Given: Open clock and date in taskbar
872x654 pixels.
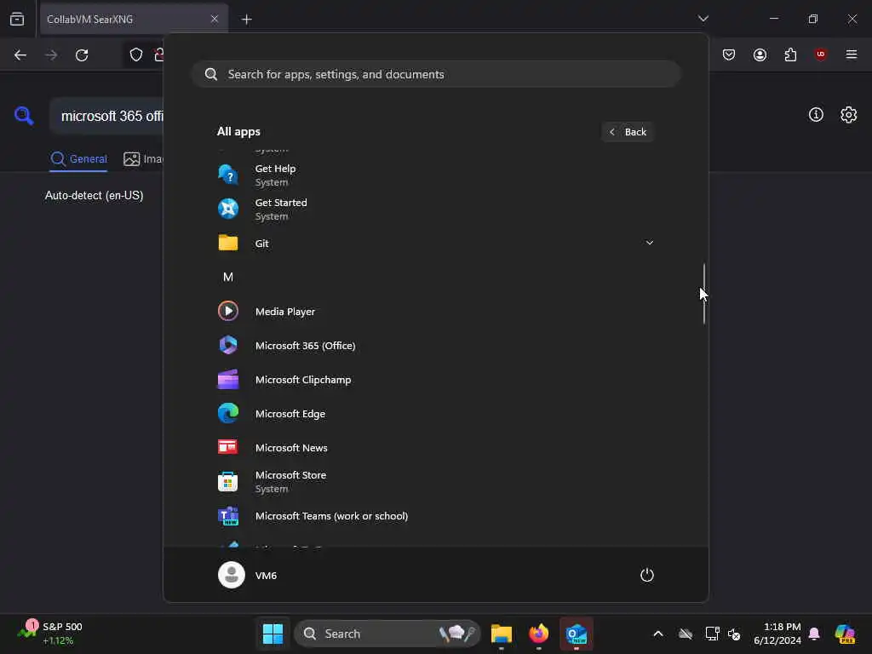Looking at the screenshot, I should coord(777,634).
